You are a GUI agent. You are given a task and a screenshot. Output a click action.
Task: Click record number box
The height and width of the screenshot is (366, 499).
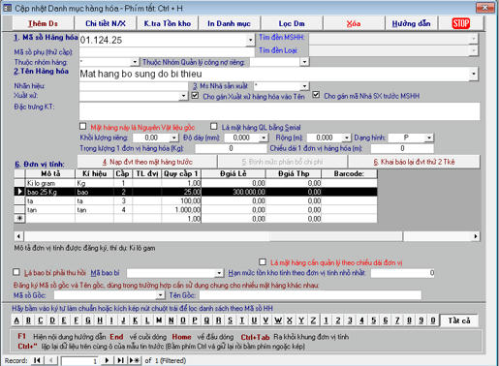click(x=79, y=360)
